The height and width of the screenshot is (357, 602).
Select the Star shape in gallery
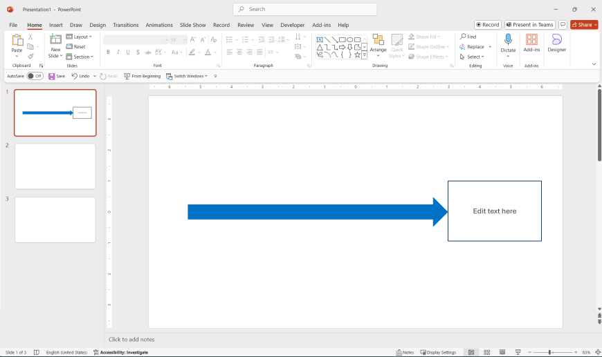pyautogui.click(x=357, y=55)
